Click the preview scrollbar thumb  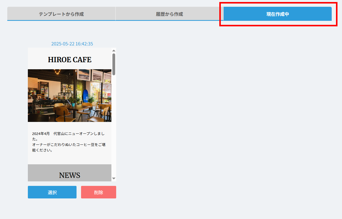pos(114,64)
